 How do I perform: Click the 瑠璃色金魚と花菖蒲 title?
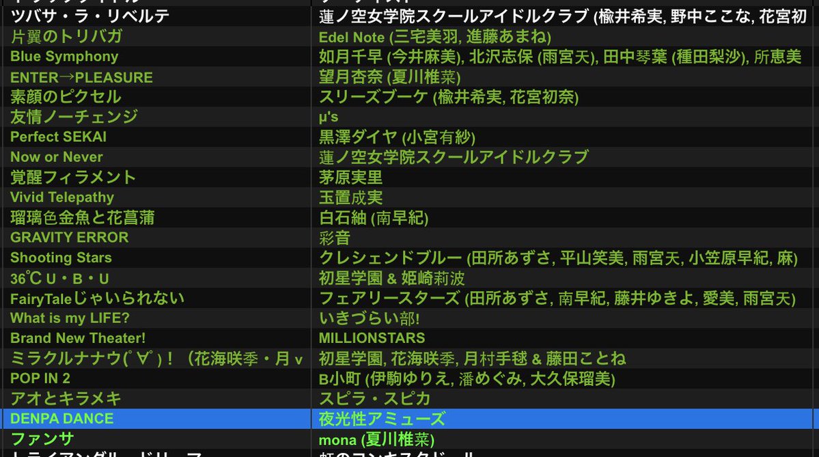click(83, 218)
